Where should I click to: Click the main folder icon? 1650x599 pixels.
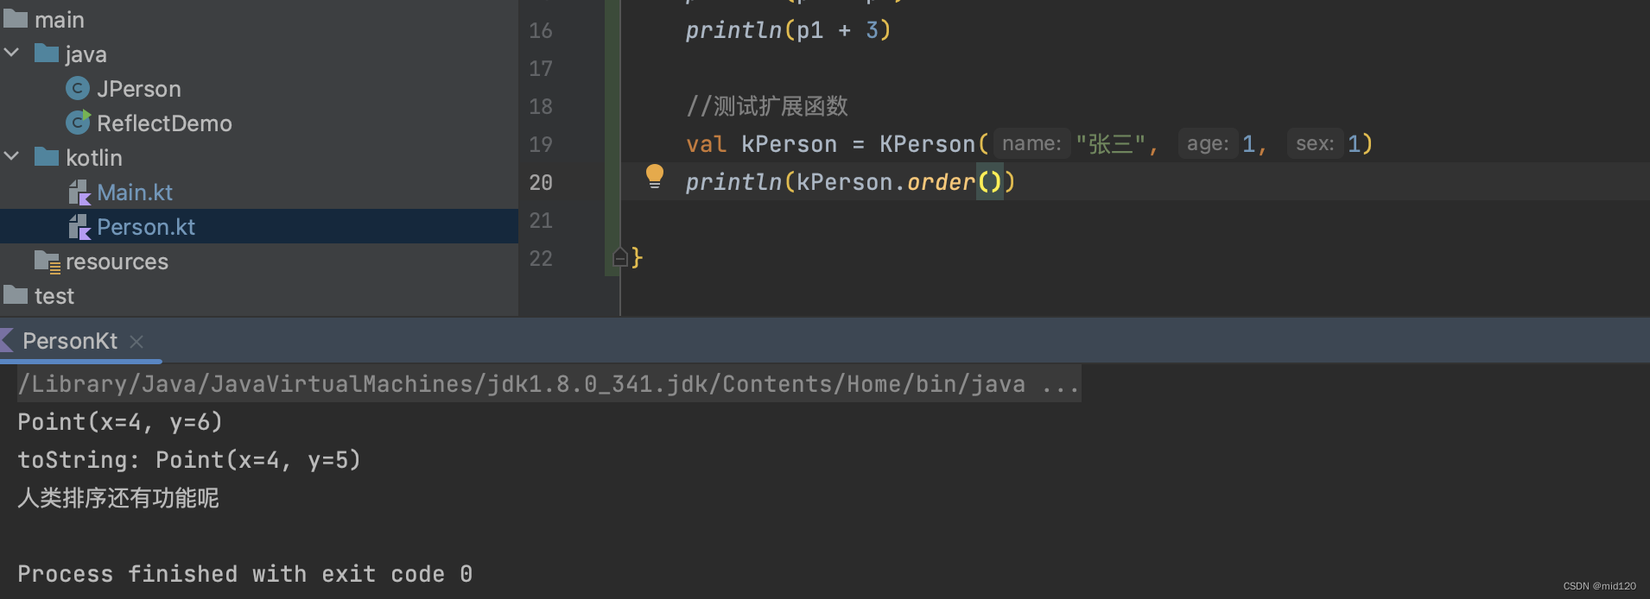pyautogui.click(x=16, y=19)
